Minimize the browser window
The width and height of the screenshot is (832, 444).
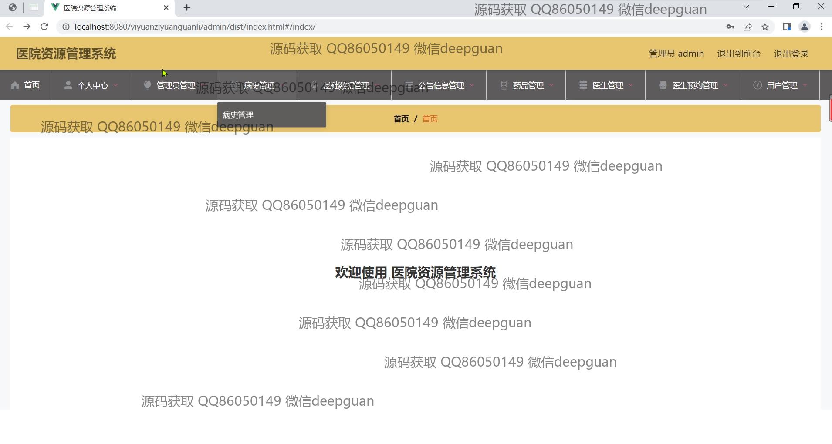click(771, 7)
